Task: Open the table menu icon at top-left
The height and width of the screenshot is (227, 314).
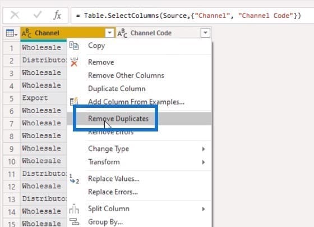Action: [11, 33]
